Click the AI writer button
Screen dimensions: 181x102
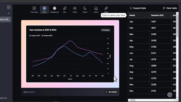coord(111,92)
